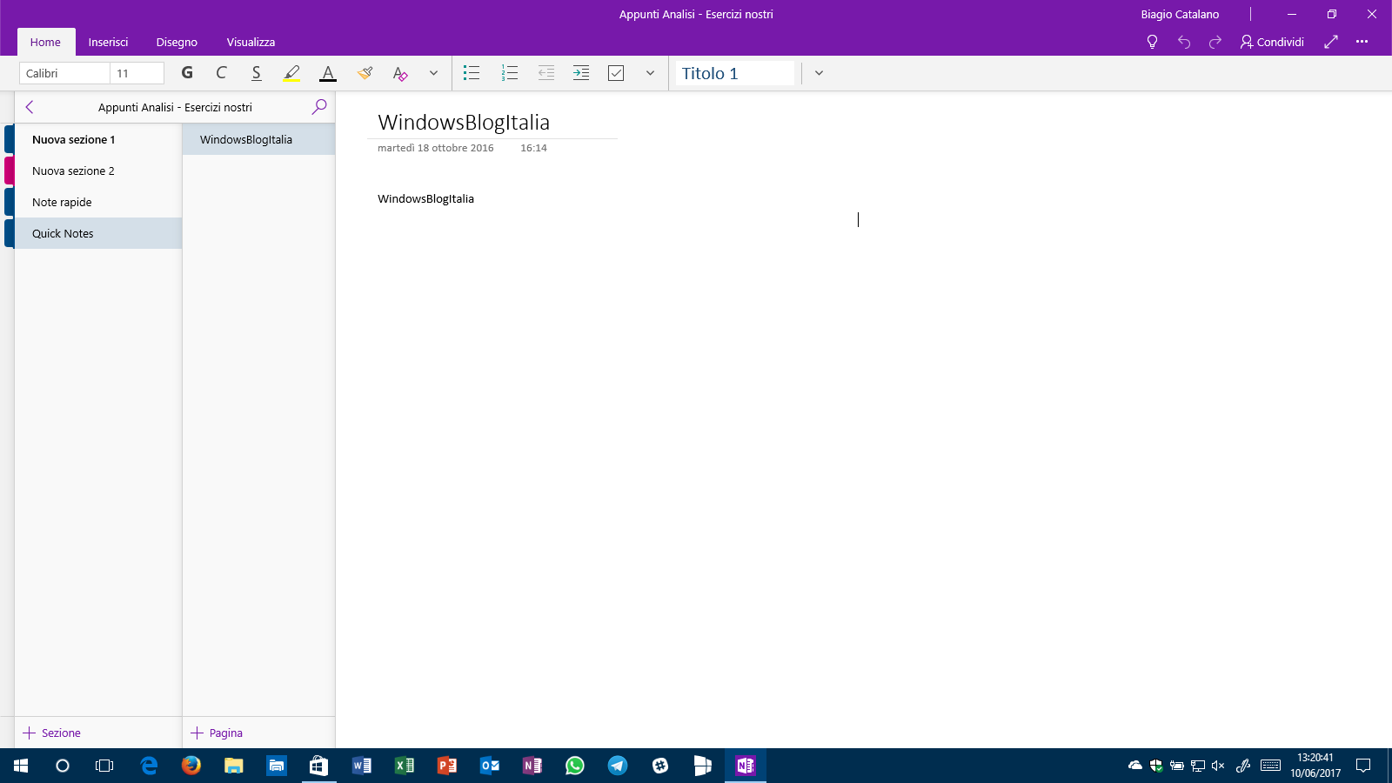1392x783 pixels.
Task: Increase paragraph indent
Action: 581,73
